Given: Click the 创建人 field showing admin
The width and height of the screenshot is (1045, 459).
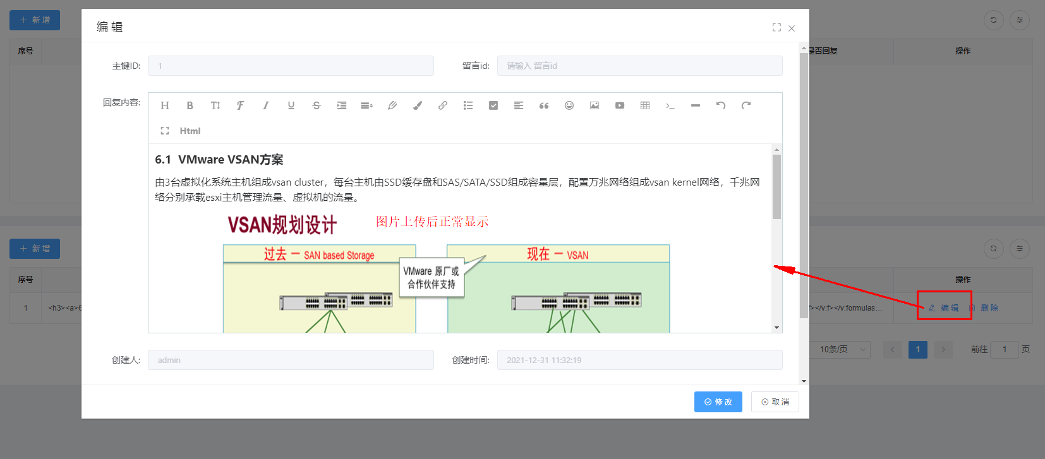Looking at the screenshot, I should [x=291, y=360].
